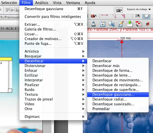Click the document tab showing "(RGB/8*)"
This screenshot has width=153, height=133.
(10, 29)
